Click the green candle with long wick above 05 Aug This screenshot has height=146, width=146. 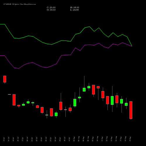pyautogui.click(x=84, y=90)
